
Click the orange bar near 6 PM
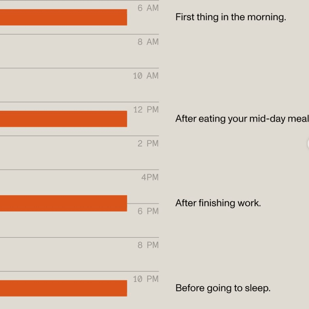[63, 203]
